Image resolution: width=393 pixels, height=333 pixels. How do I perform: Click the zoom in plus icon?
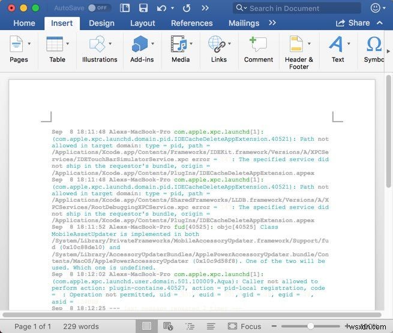pyautogui.click(x=347, y=326)
